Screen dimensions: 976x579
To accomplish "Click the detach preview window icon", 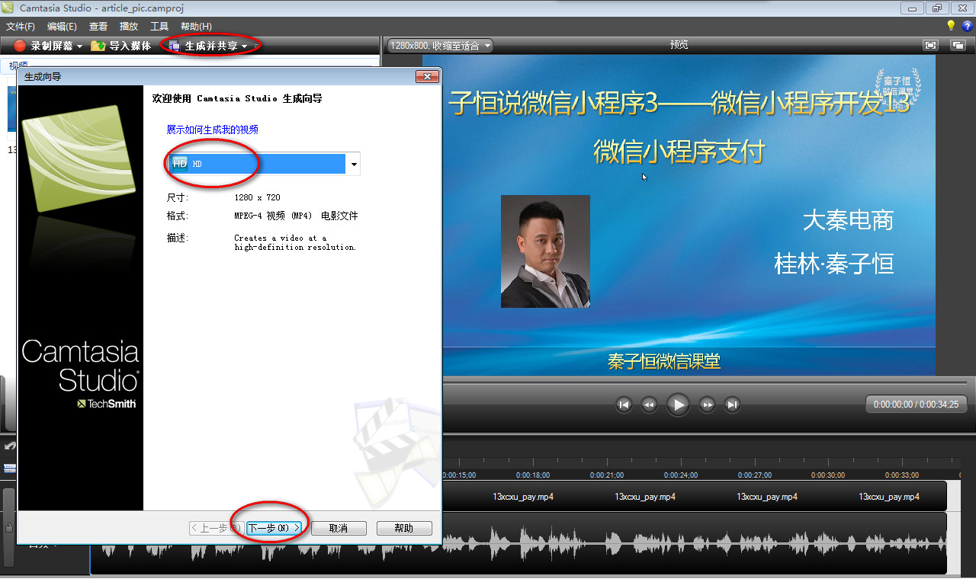I will coord(958,45).
